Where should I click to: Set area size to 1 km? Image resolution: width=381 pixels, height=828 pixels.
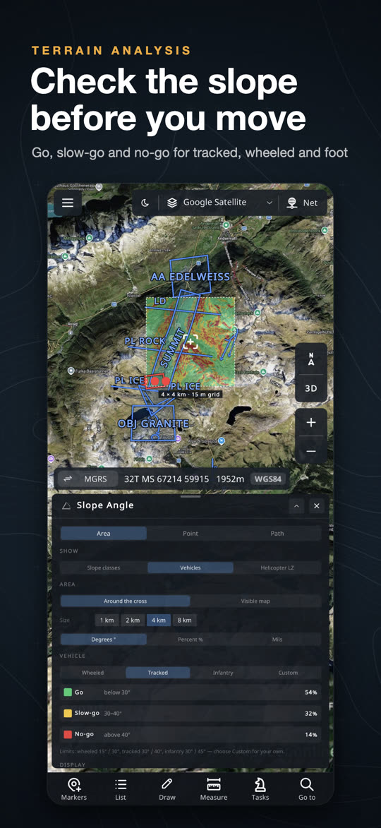(x=107, y=620)
